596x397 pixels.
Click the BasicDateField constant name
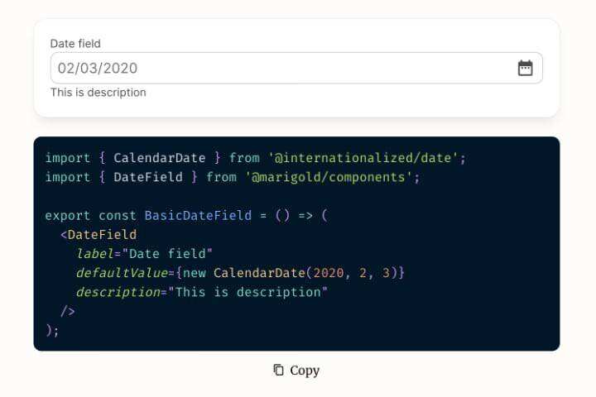click(x=198, y=215)
